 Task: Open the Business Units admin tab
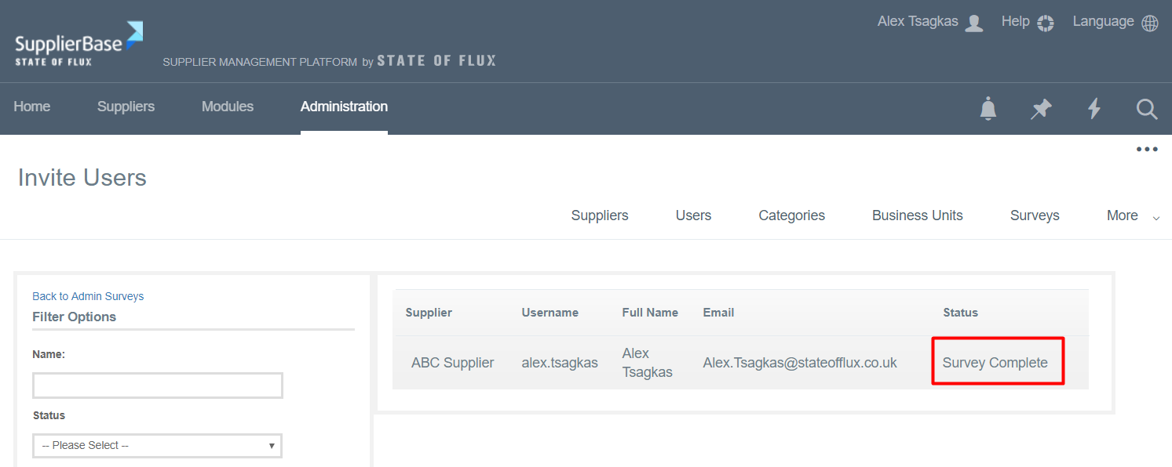(917, 215)
